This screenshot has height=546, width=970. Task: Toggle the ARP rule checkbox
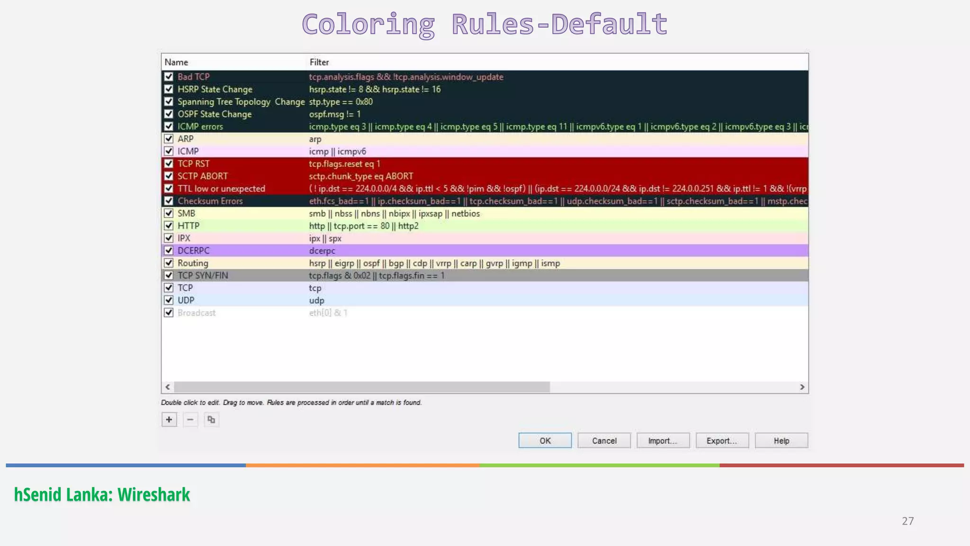tap(169, 139)
